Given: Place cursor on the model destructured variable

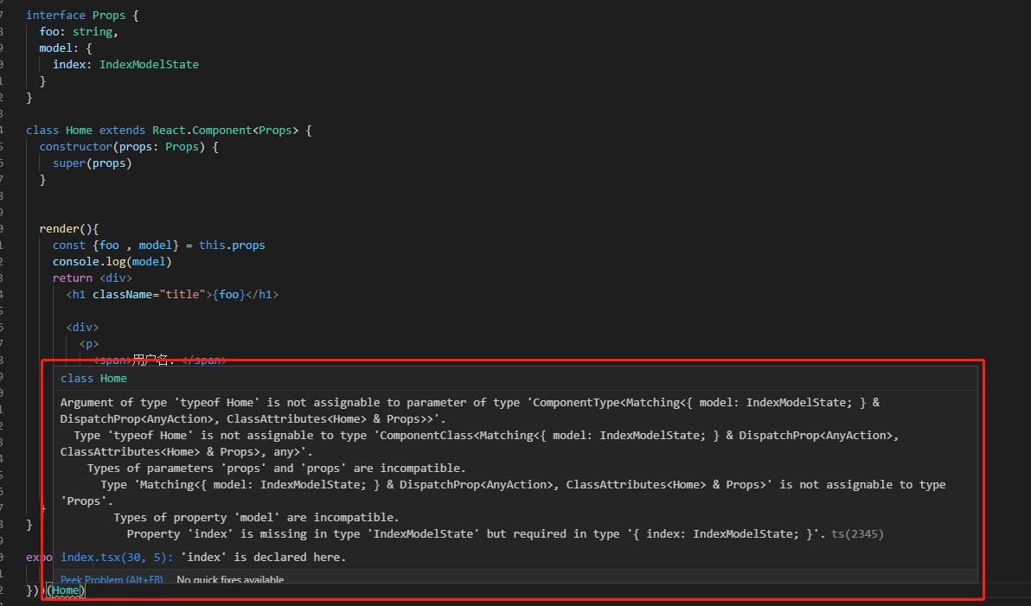Looking at the screenshot, I should 155,245.
